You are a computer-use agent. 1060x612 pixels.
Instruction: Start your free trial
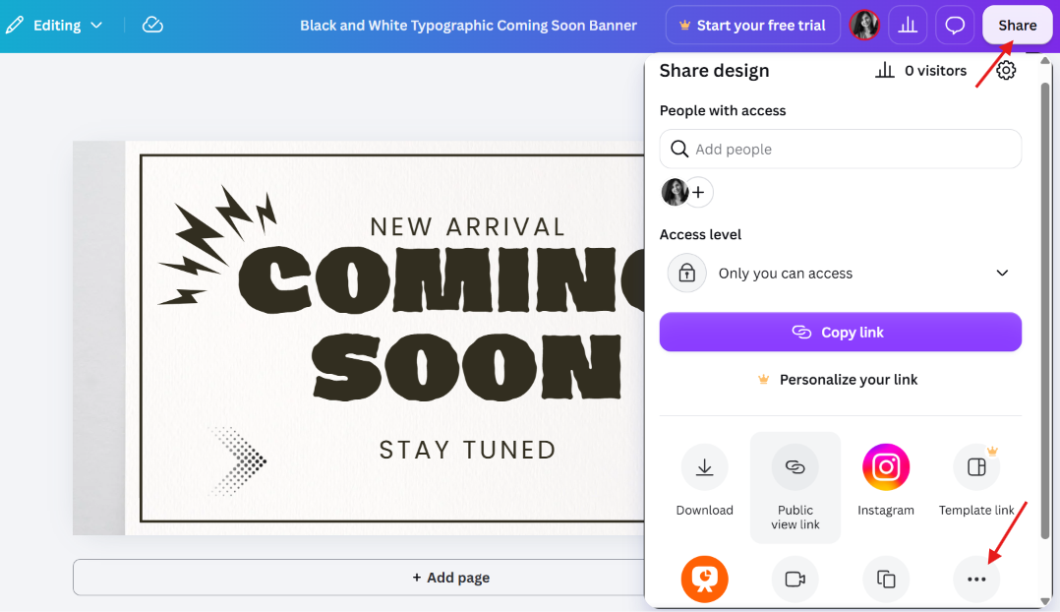point(752,26)
